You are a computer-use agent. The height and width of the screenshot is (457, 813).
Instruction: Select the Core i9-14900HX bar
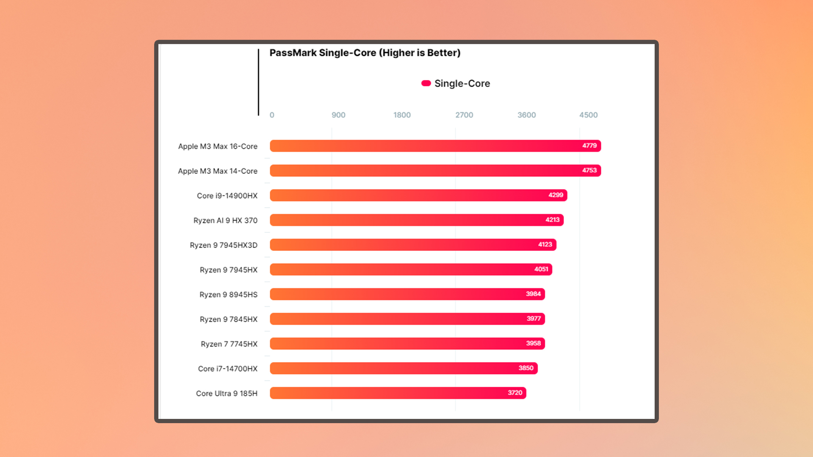(418, 195)
